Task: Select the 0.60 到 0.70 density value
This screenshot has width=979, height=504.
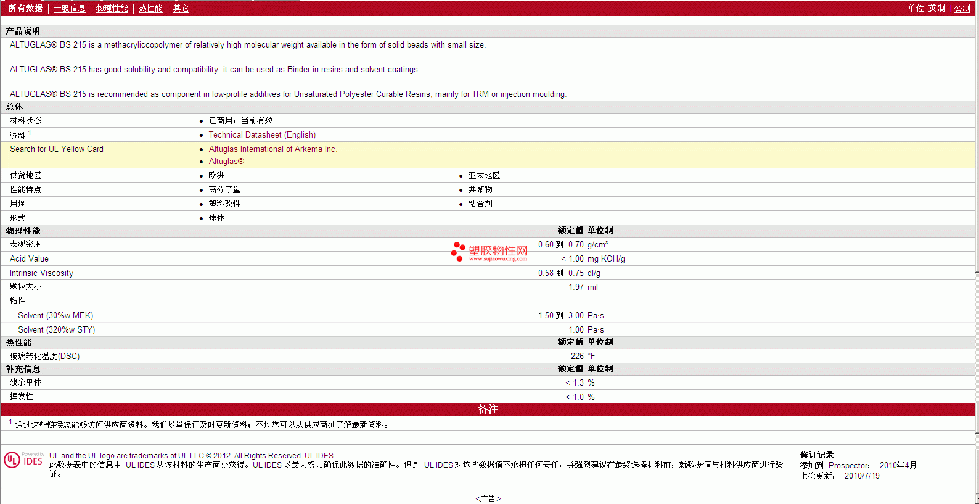Action: click(561, 244)
